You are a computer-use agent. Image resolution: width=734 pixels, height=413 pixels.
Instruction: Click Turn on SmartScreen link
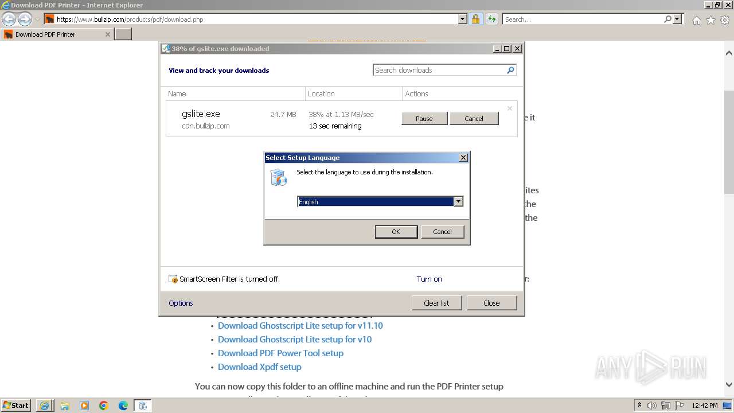pos(429,279)
